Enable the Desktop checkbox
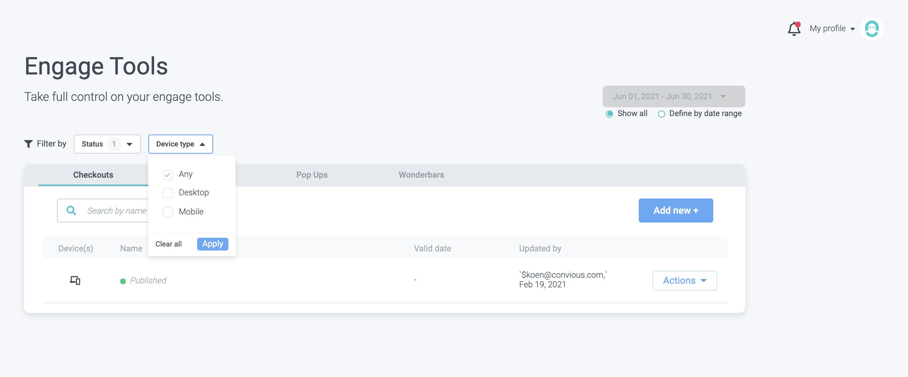This screenshot has width=908, height=377. 168,193
